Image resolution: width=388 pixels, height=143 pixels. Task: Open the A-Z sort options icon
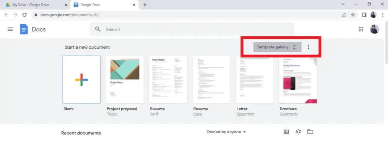click(298, 132)
